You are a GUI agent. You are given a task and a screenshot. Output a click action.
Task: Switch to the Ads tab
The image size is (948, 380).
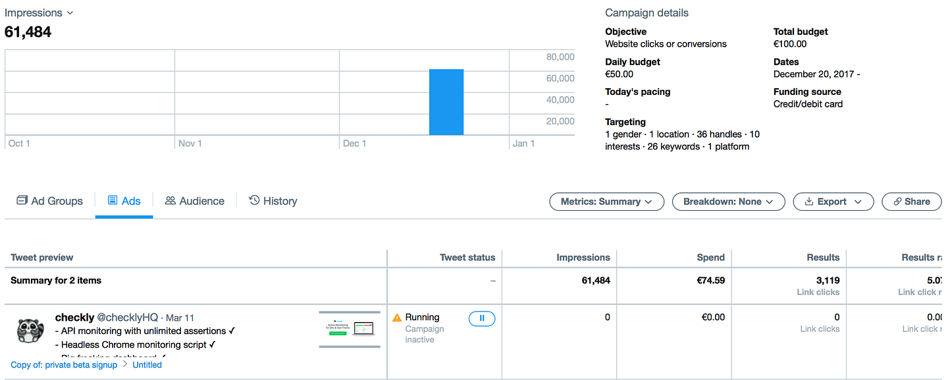tap(124, 201)
